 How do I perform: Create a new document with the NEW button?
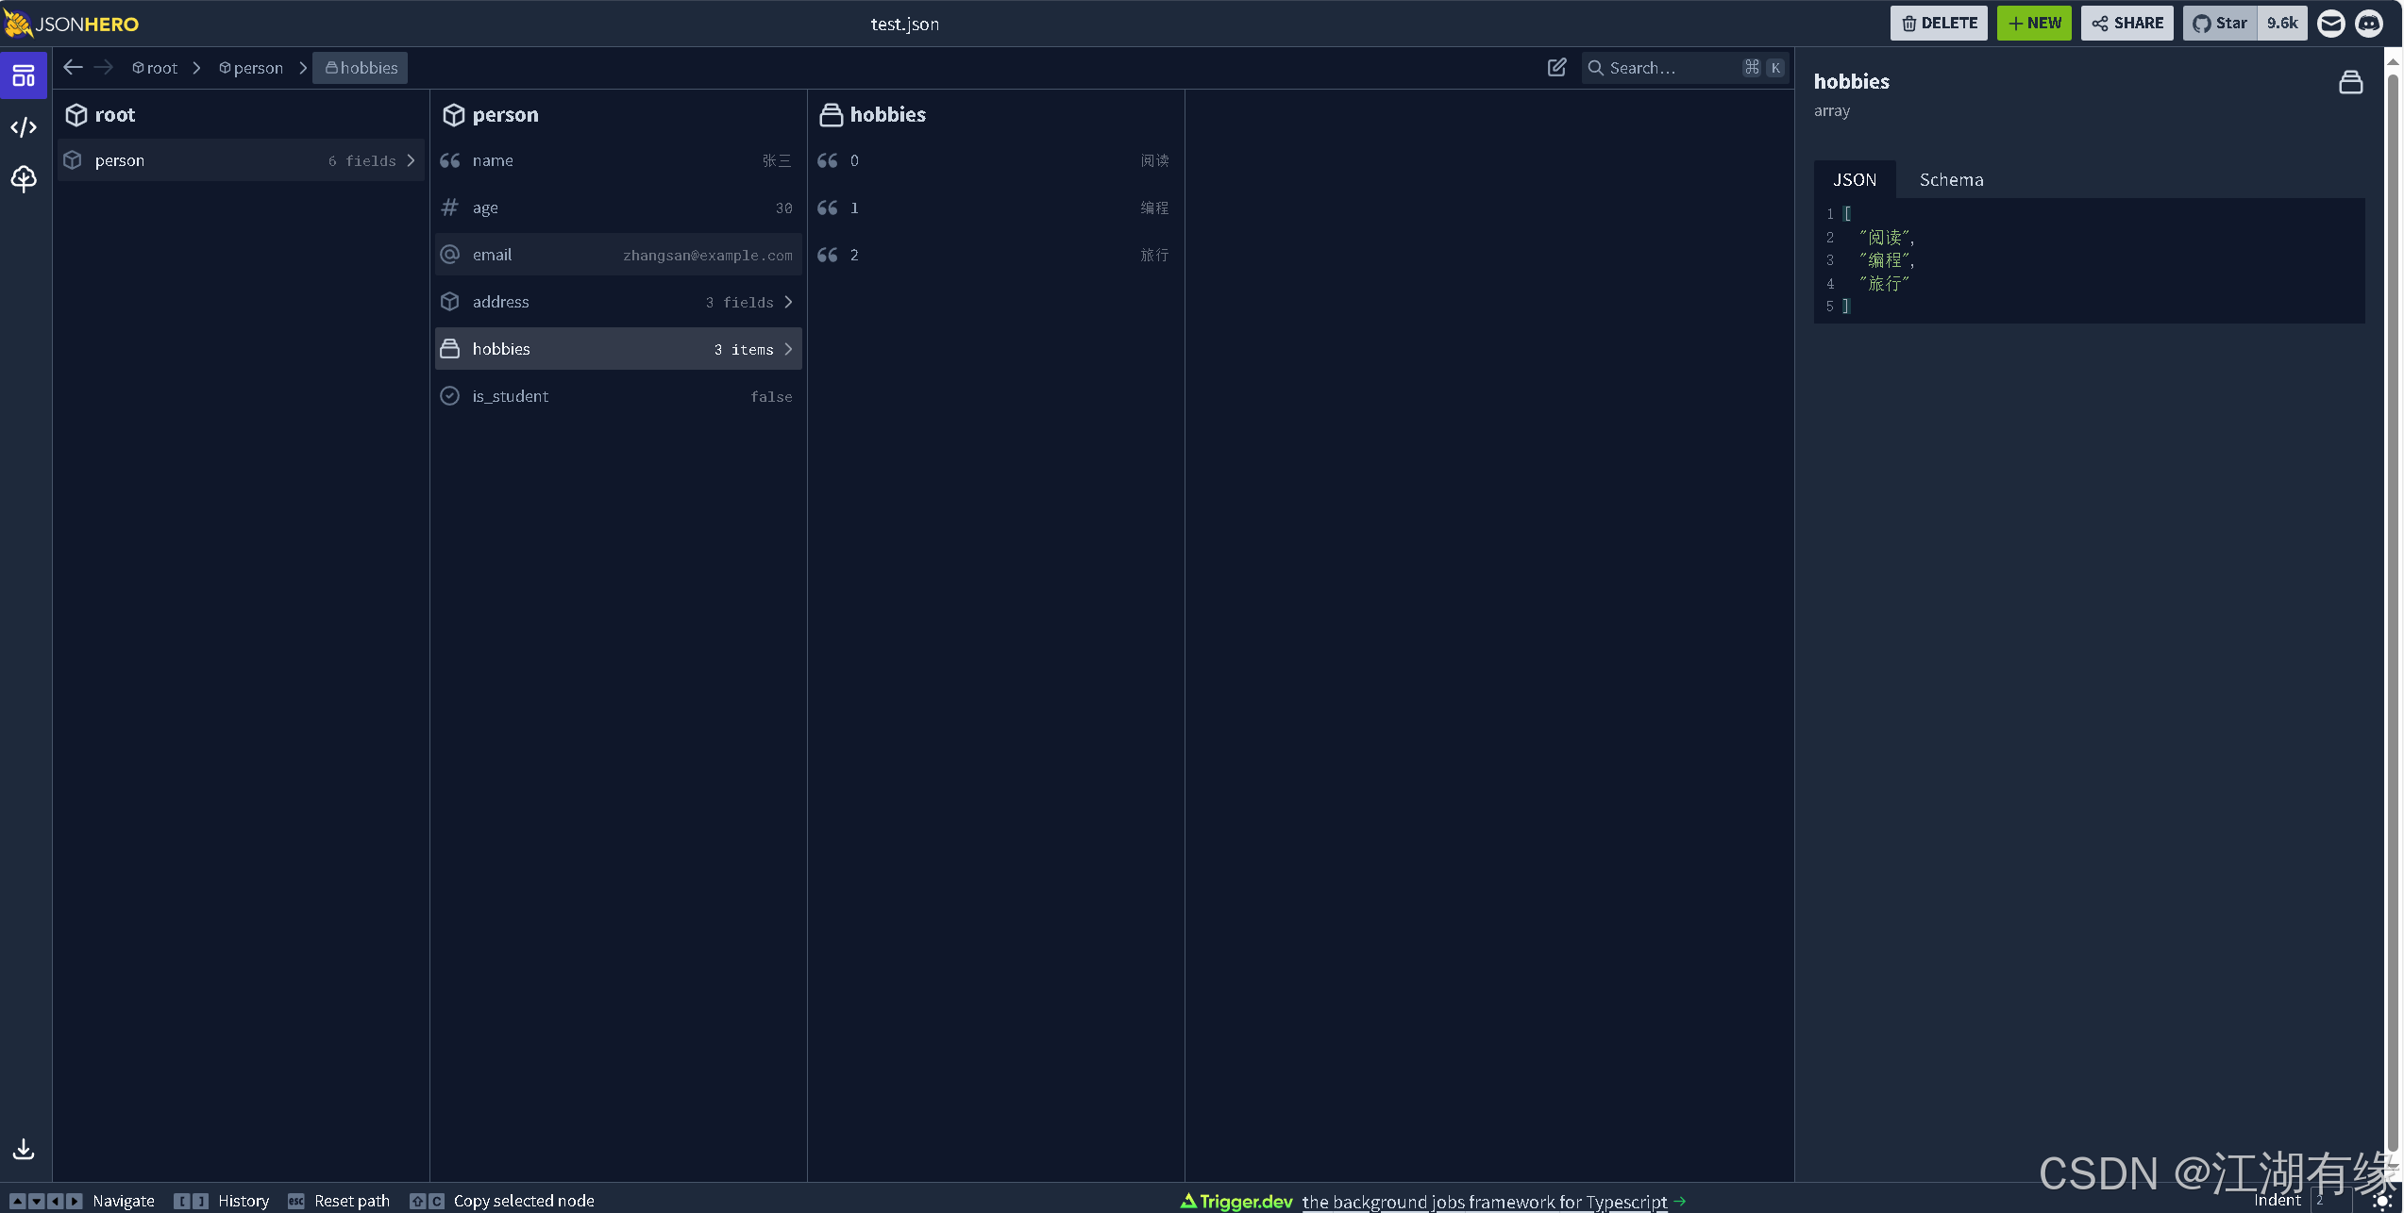pos(2034,24)
